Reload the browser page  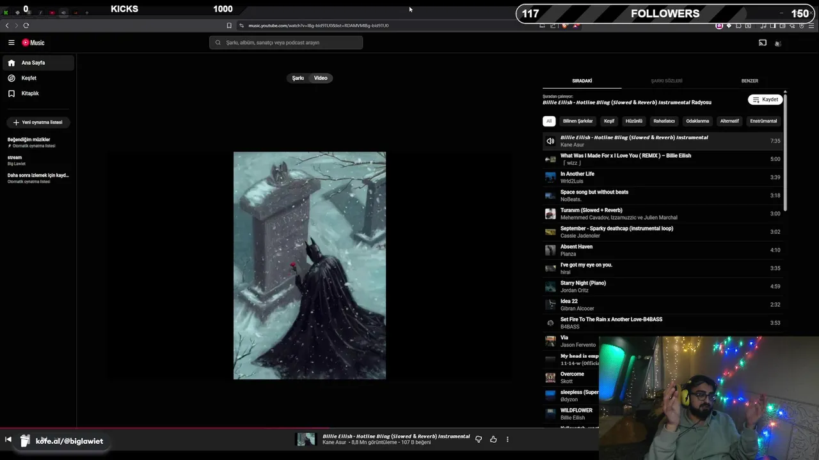point(26,26)
